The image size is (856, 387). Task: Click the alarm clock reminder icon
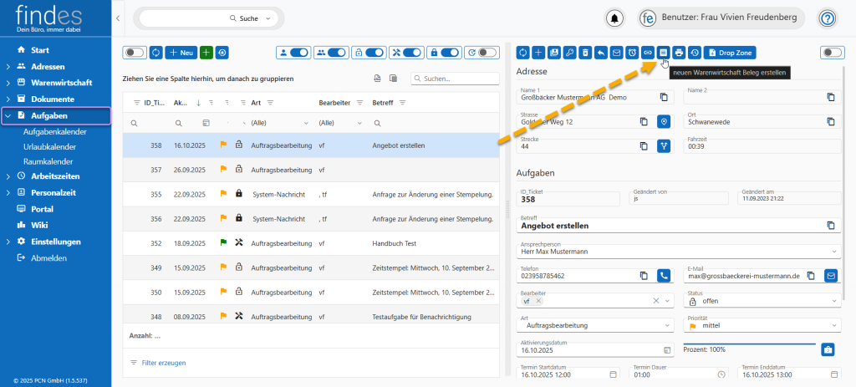tap(632, 53)
